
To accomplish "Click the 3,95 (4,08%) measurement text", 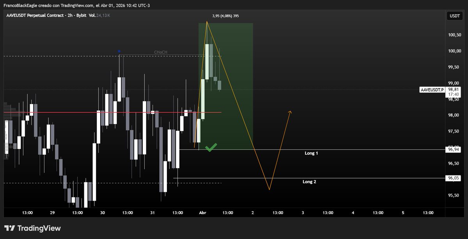I will coord(225,16).
